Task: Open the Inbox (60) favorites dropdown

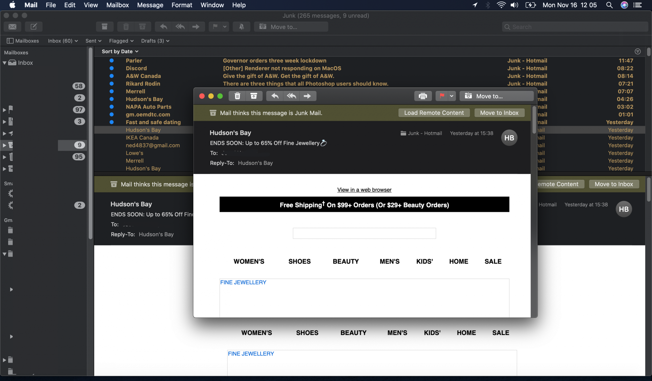Action: tap(63, 41)
